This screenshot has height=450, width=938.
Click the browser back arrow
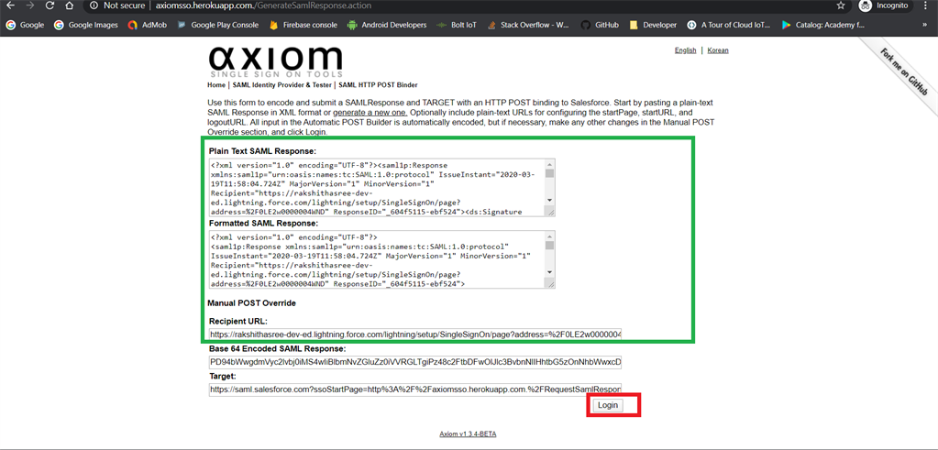click(x=10, y=5)
